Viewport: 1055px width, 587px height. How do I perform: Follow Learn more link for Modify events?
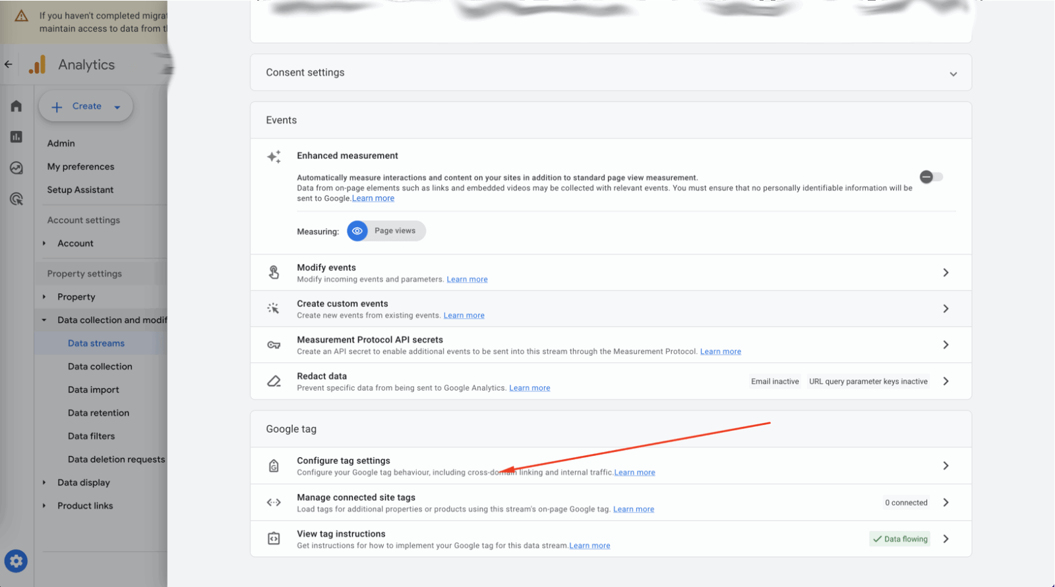coord(467,279)
